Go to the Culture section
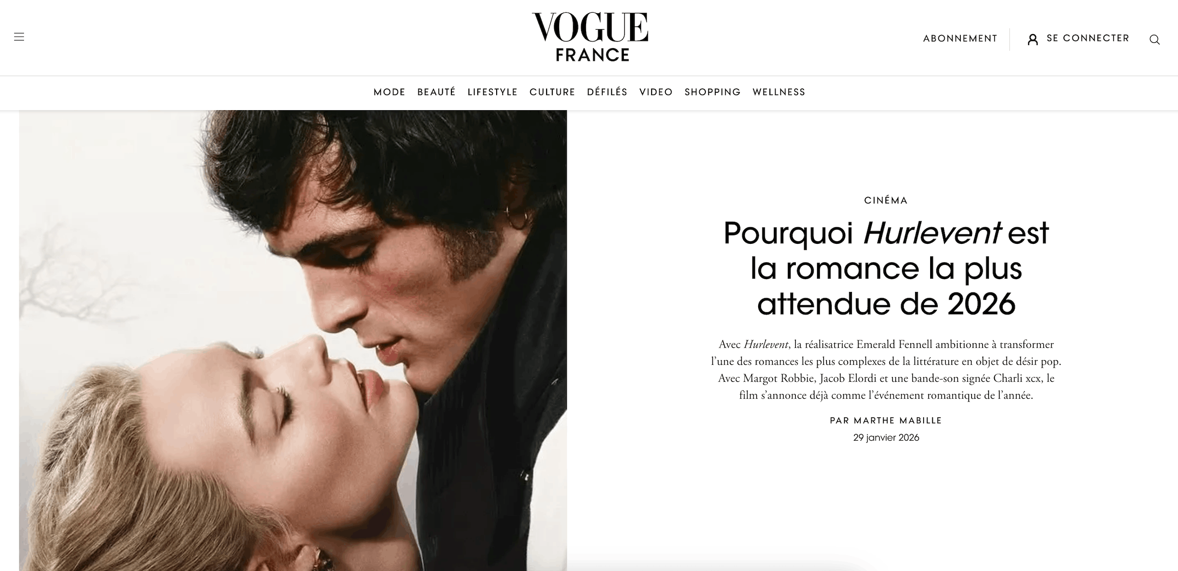Screen dimensions: 1178x571 coord(552,92)
